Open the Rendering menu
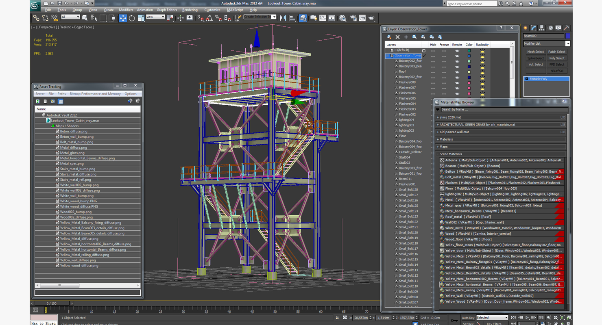The image size is (602, 325). [x=190, y=10]
